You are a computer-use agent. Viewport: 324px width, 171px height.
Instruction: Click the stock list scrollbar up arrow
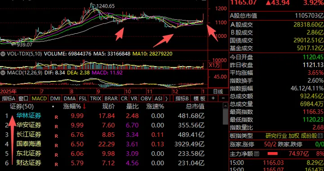[225, 106]
